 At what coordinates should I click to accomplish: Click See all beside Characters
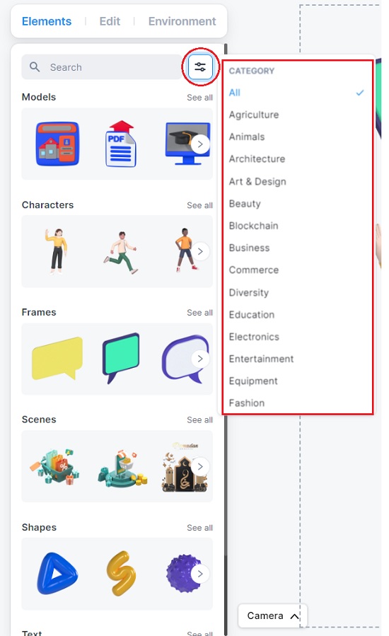[199, 205]
